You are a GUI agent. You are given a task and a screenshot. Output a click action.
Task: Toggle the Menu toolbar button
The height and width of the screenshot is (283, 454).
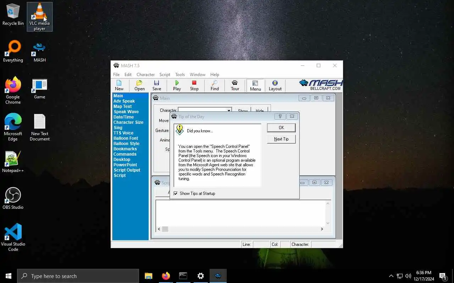pyautogui.click(x=255, y=85)
